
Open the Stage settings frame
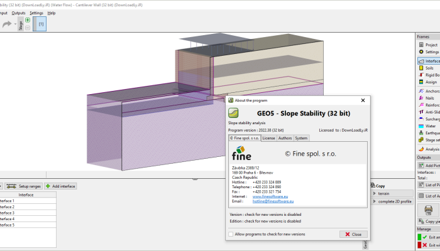[x=429, y=140]
